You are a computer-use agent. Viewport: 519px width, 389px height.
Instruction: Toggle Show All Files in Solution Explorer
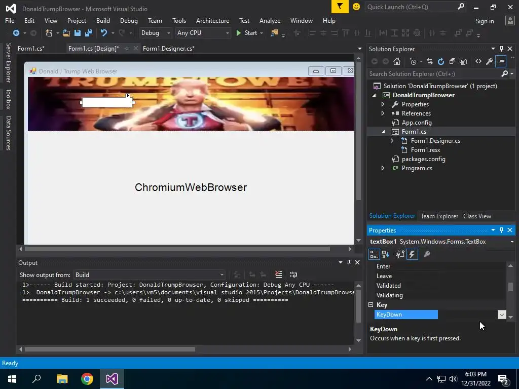[463, 61]
